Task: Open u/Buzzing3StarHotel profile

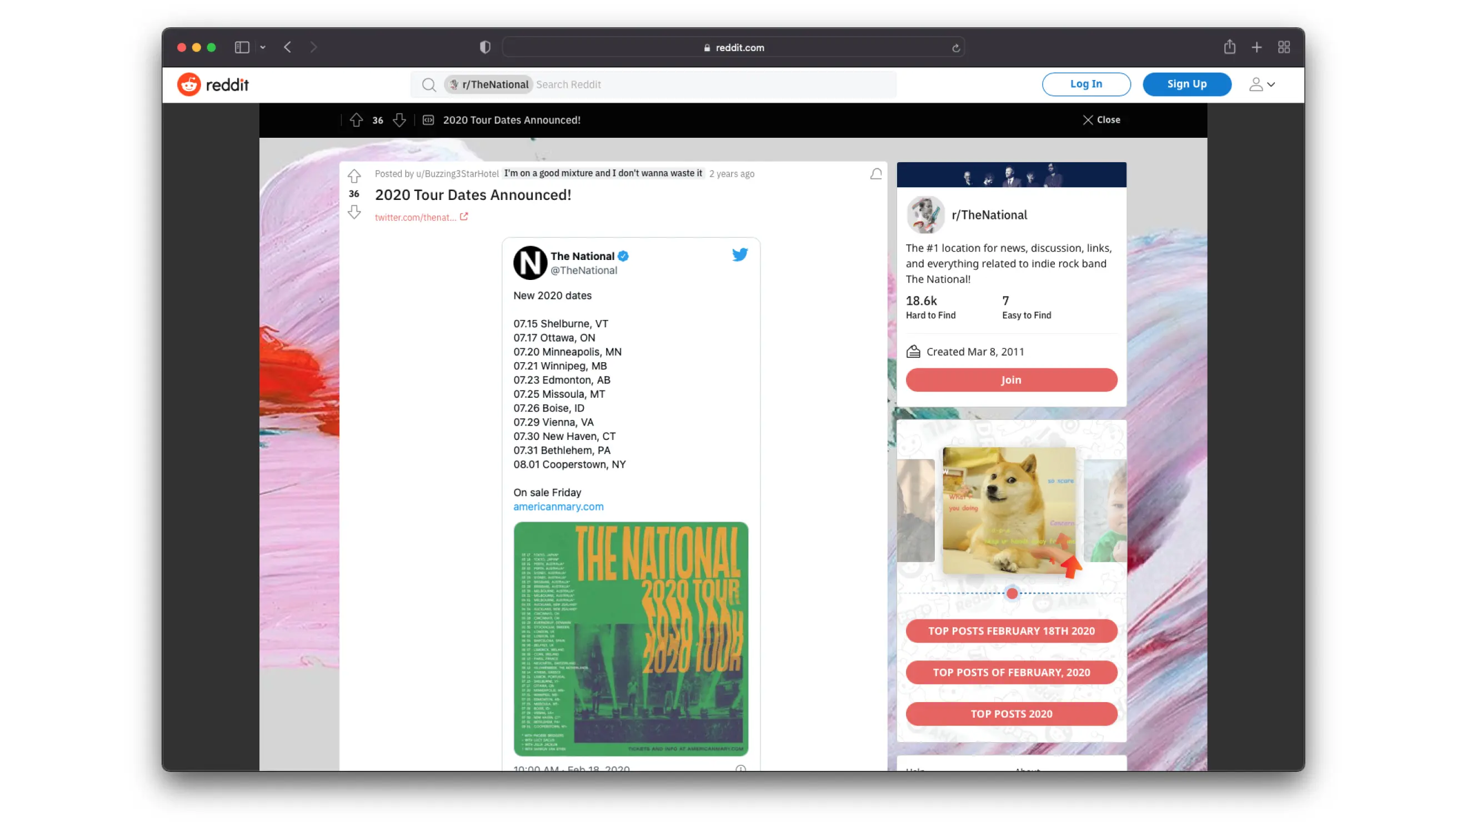Action: 457,174
